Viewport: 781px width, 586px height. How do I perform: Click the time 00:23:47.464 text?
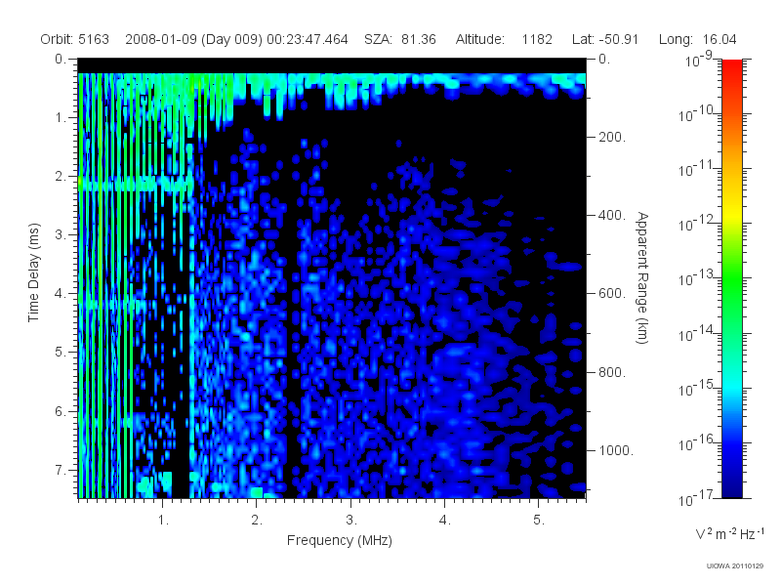tap(308, 39)
